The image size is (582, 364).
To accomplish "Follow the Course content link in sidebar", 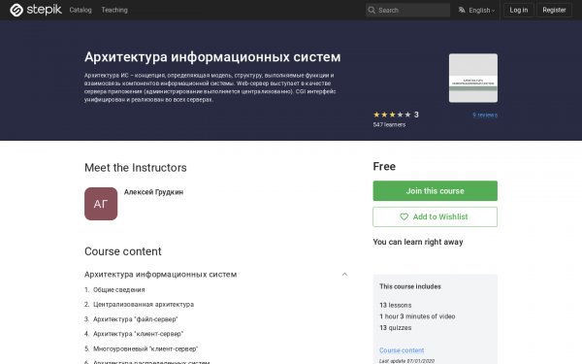I will click(402, 349).
